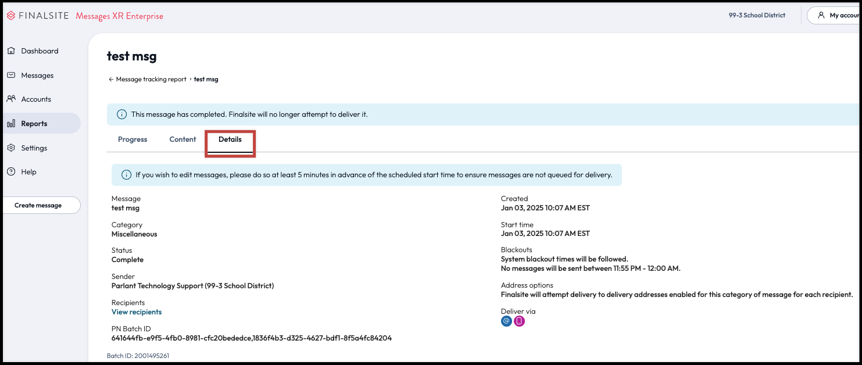Viewport: 862px width, 365px height.
Task: Open Dashboard via the home icon
Action: click(x=11, y=51)
